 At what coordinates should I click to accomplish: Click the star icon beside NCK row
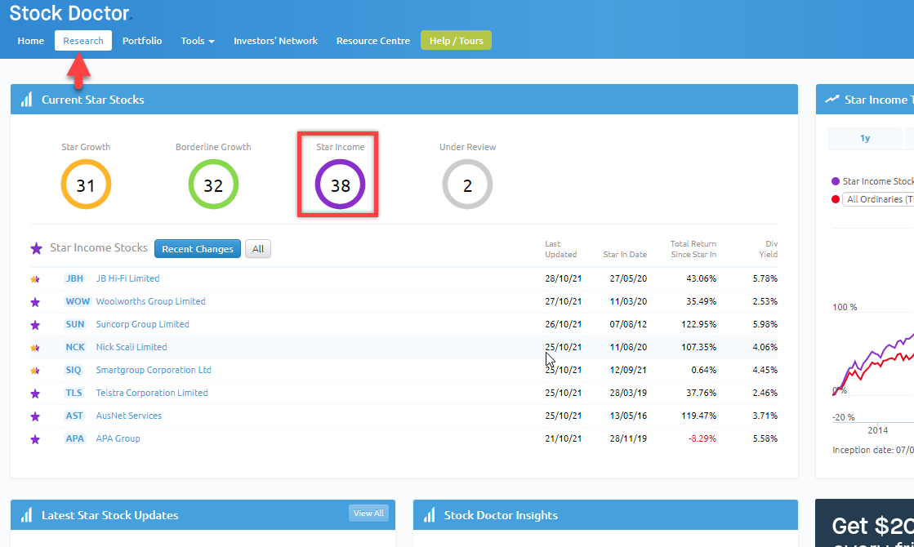pos(35,348)
